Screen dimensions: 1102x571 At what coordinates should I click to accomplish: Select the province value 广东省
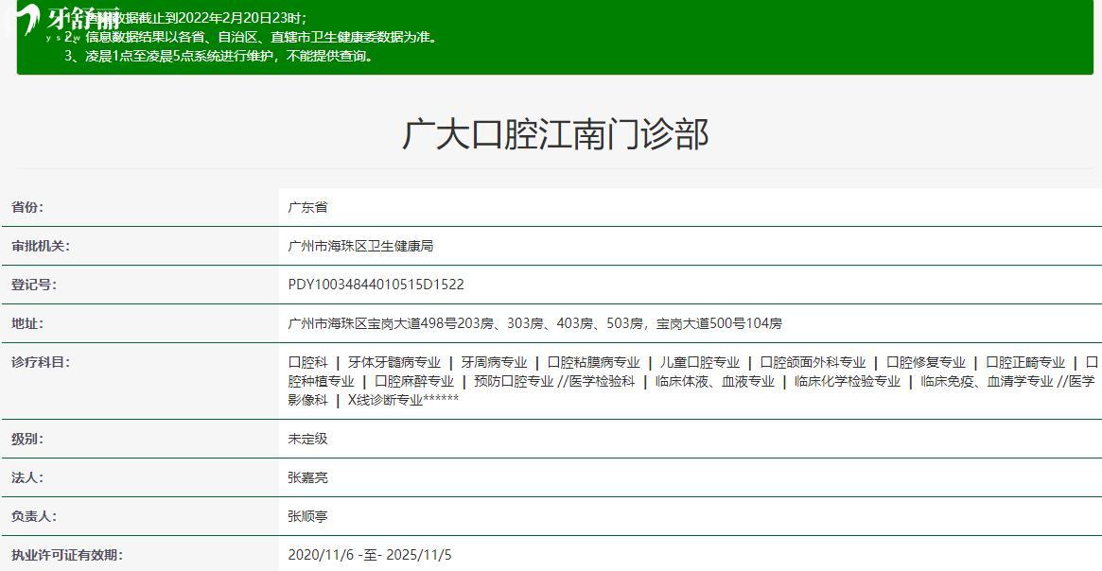[307, 207]
